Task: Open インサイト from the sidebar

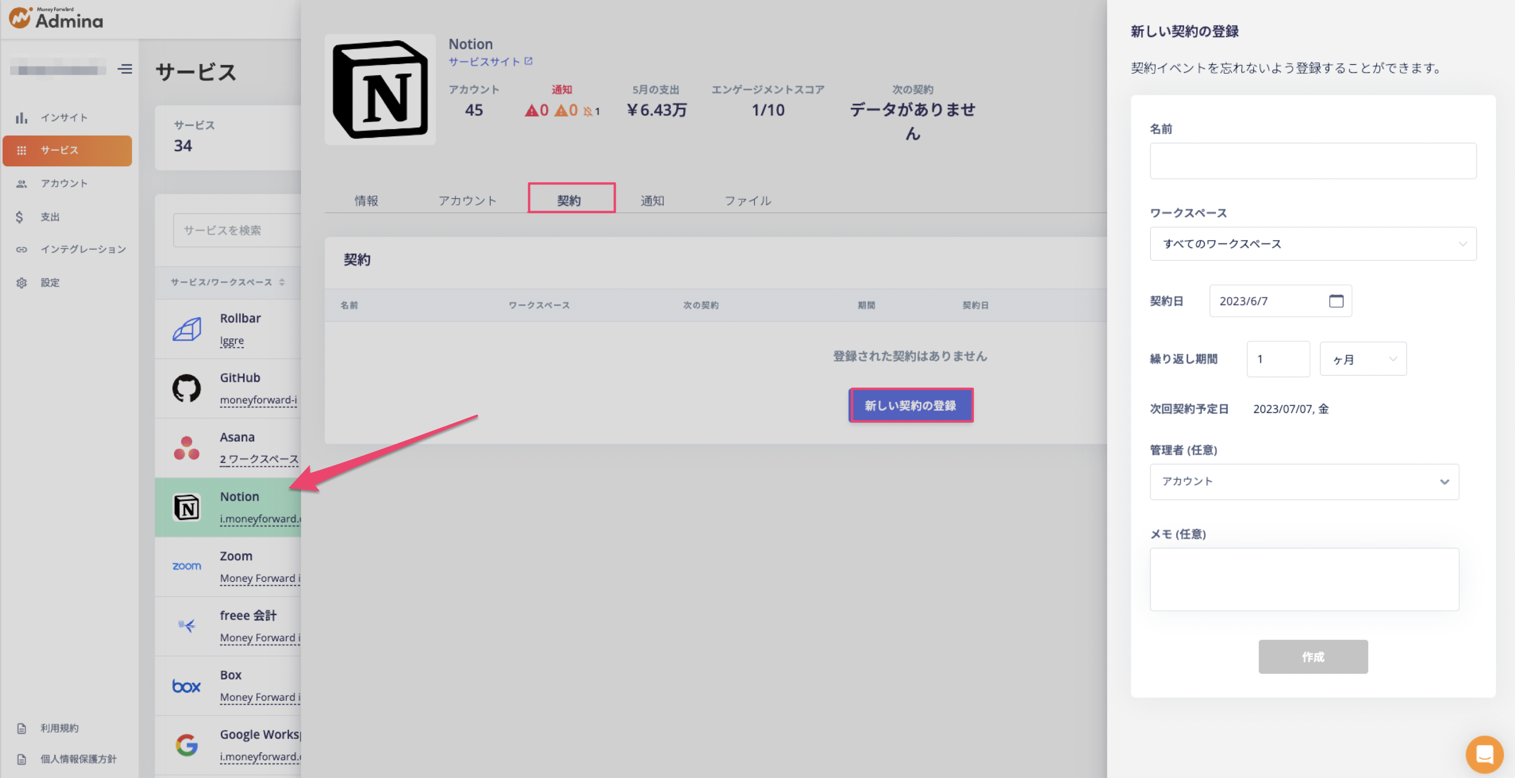Action: (64, 117)
